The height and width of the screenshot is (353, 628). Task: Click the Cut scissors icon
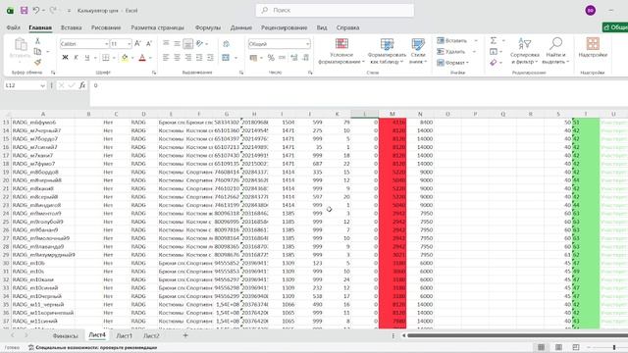(37, 41)
